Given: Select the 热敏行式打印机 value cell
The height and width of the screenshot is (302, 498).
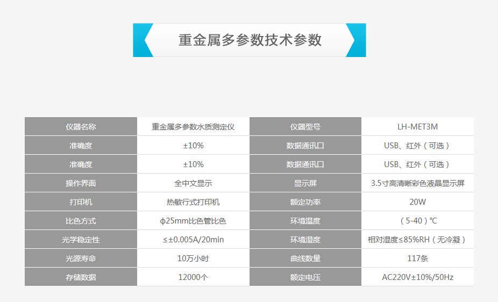Looking at the screenshot, I should (193, 202).
